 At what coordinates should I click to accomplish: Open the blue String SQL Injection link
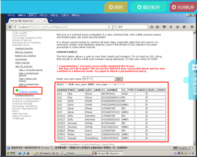[x=28, y=92]
